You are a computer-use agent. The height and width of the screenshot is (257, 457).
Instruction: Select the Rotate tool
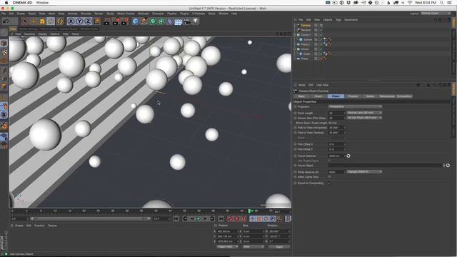(51, 21)
